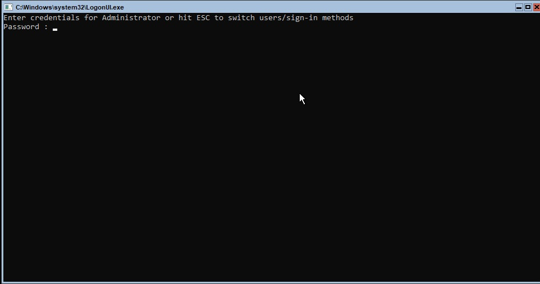Minimize the LogonUI.exe console window

point(519,7)
